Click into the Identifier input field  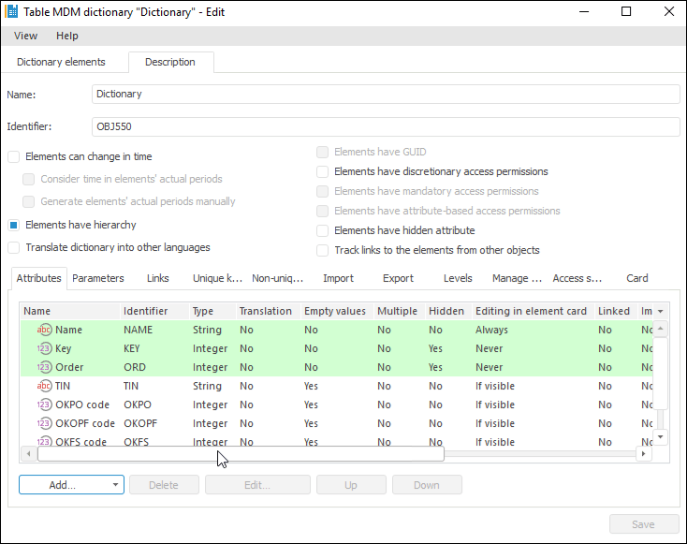click(386, 125)
